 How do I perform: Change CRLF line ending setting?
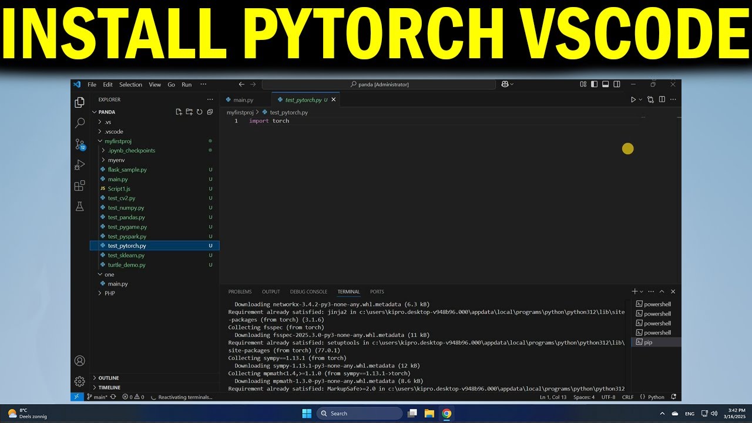[x=627, y=397]
